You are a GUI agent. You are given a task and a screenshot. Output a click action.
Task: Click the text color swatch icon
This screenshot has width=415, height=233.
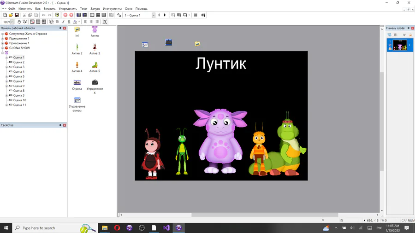tap(75, 22)
